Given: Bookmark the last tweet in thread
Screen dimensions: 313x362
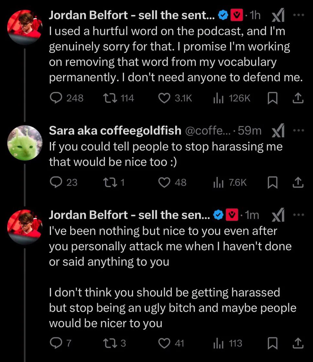Looking at the screenshot, I should tap(272, 343).
